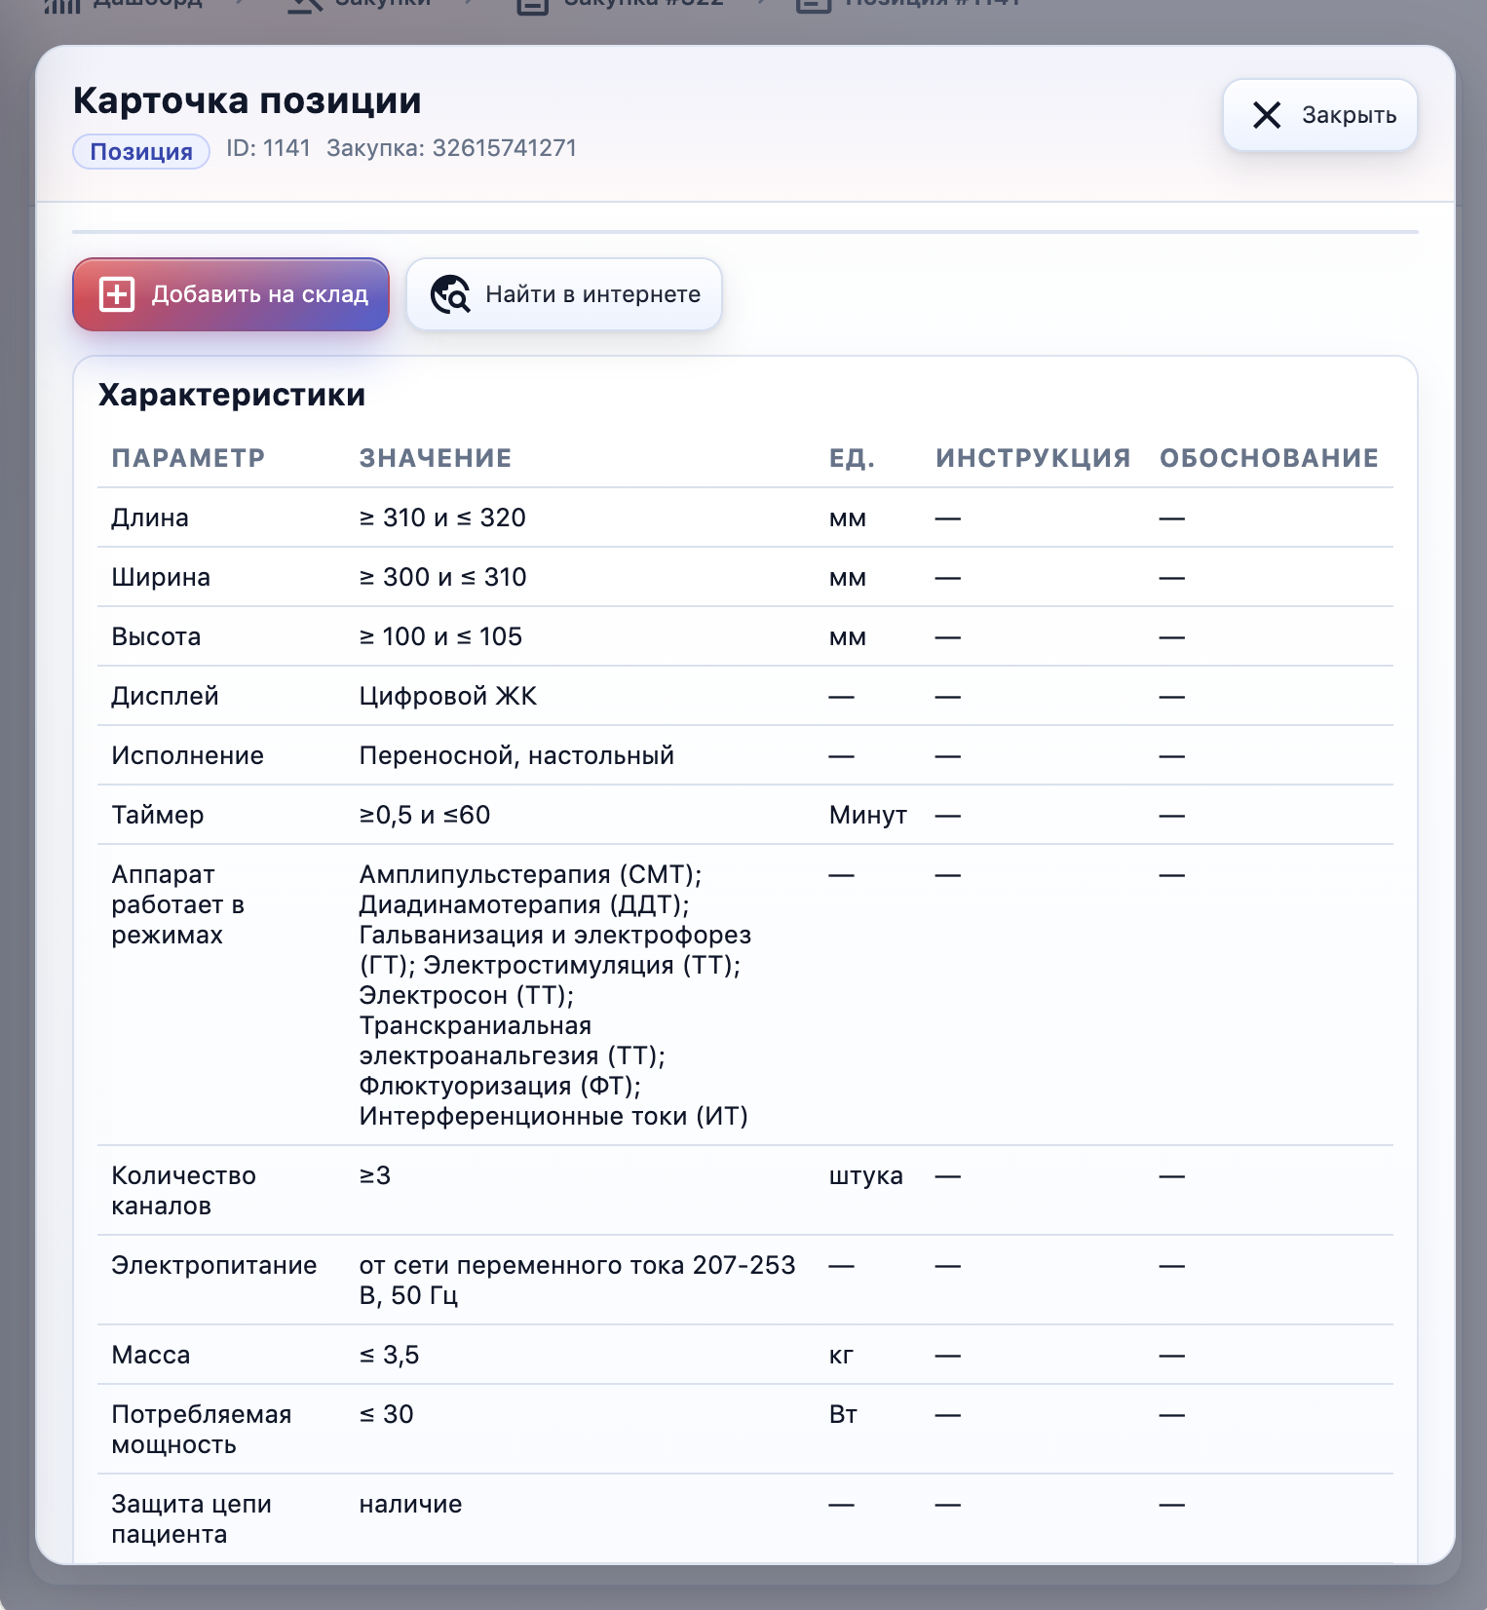Click value '≥ 310 и ≤ 320'
This screenshot has width=1487, height=1610.
coord(442,517)
